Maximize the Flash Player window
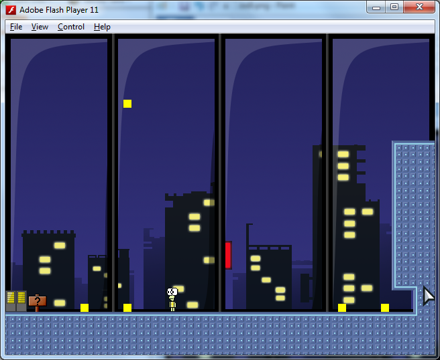Image resolution: width=440 pixels, height=360 pixels. [394, 7]
